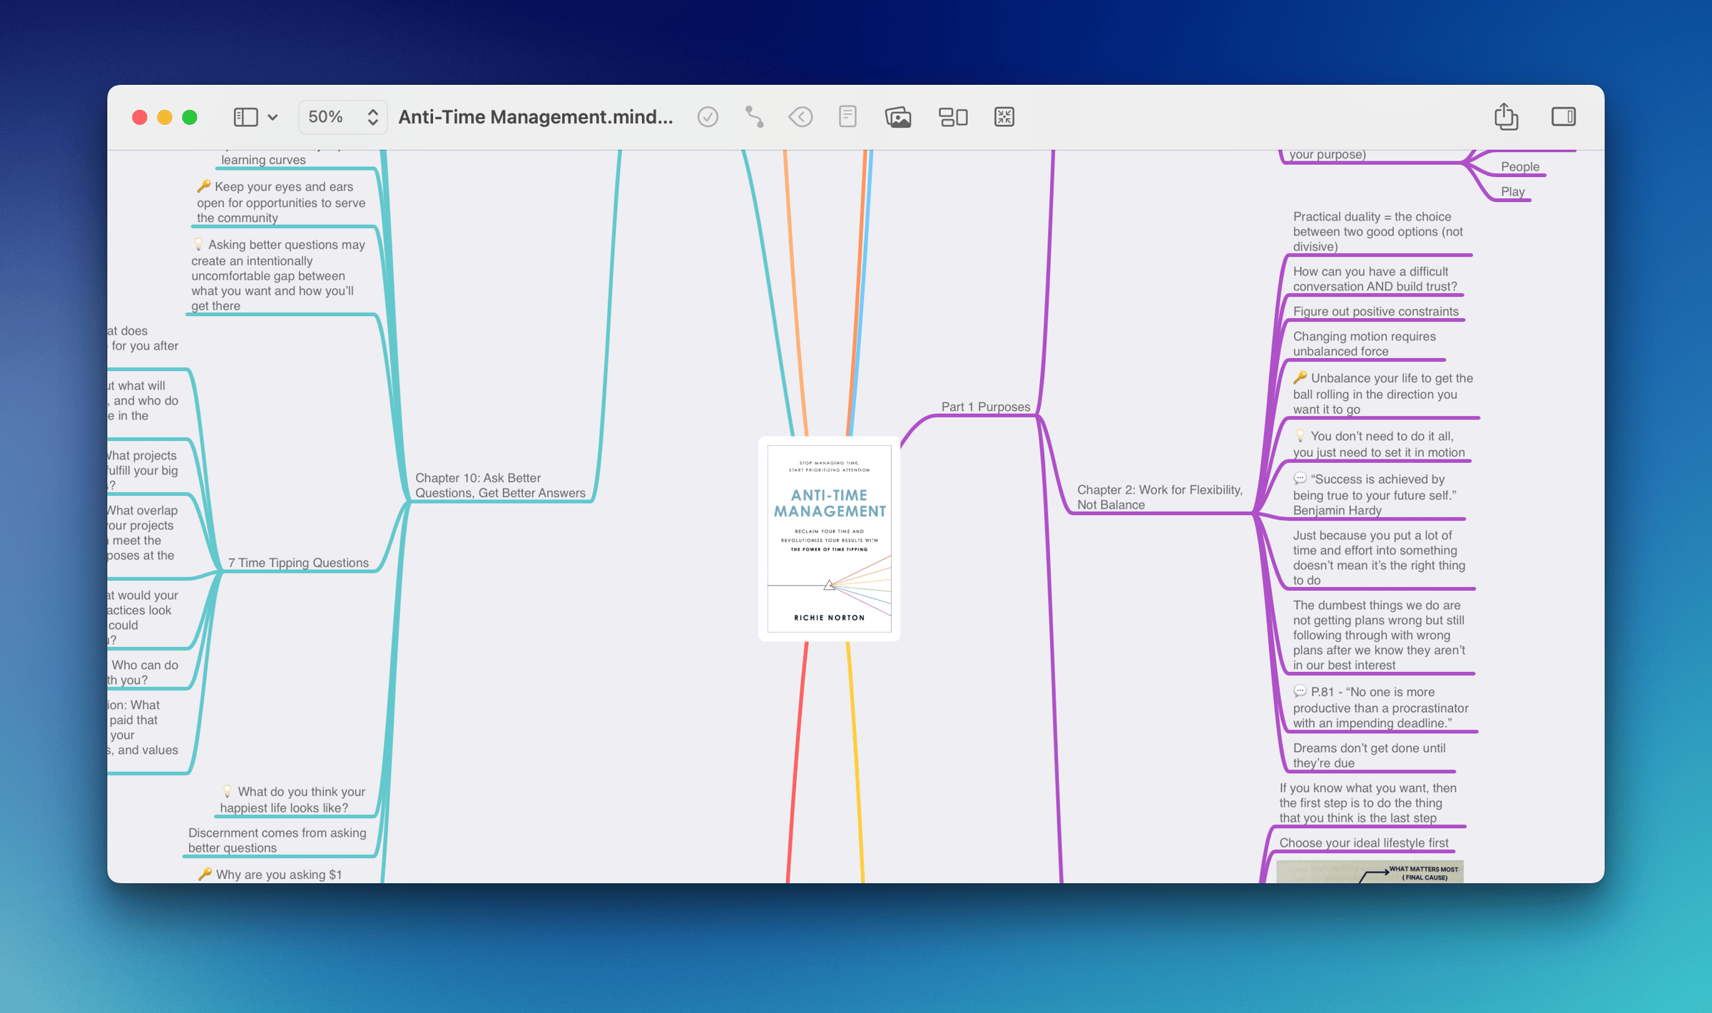Select the Figure out positive constraints node
Image resolution: width=1712 pixels, height=1013 pixels.
[x=1375, y=312]
